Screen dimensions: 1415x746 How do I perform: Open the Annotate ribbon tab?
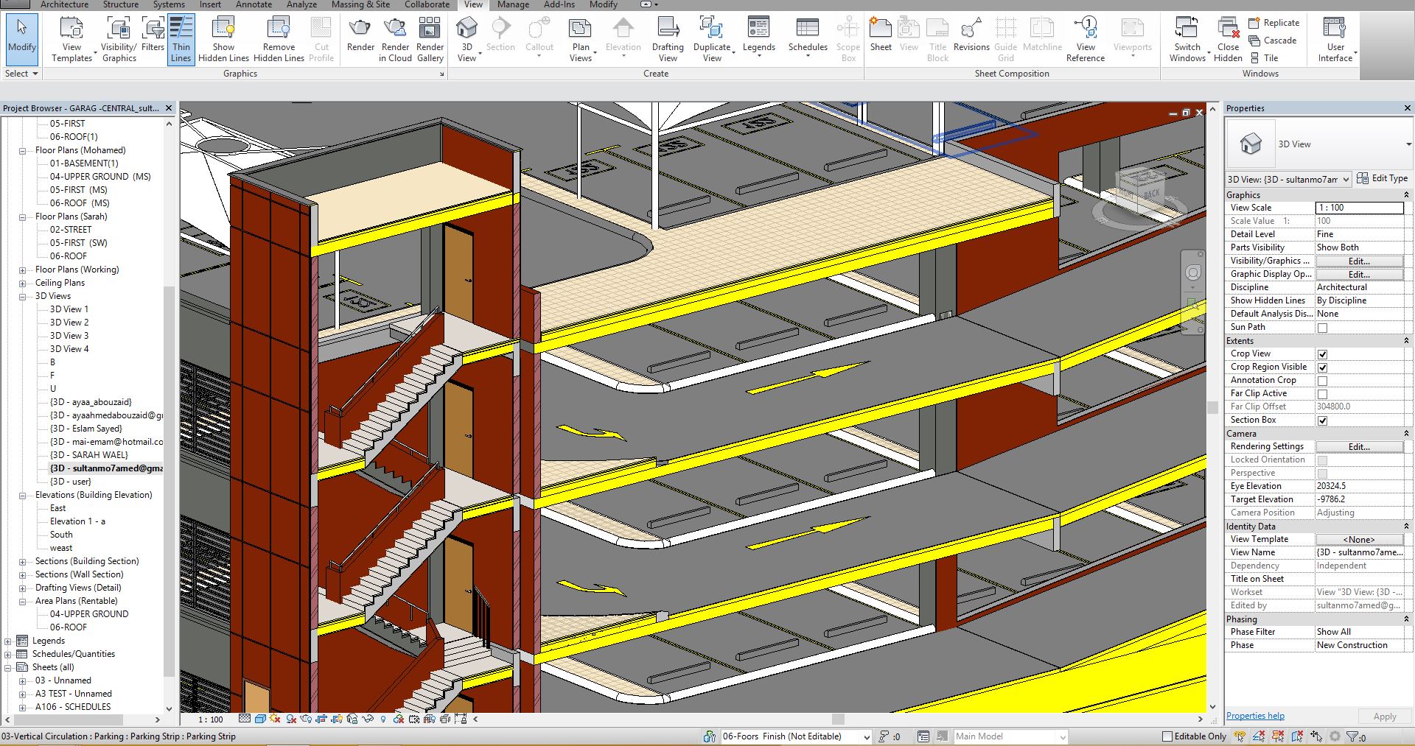click(254, 4)
